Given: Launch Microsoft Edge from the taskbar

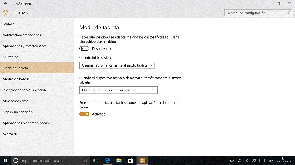Looking at the screenshot, I should point(108,160).
